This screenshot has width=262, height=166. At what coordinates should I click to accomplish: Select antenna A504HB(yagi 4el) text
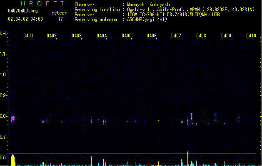click(147, 20)
